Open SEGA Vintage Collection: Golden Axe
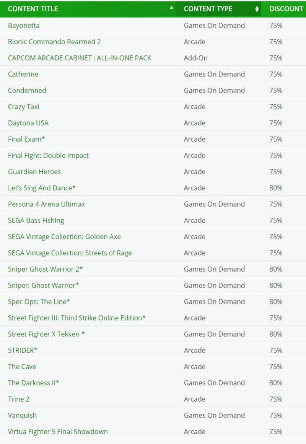This screenshot has width=306, height=444. click(64, 237)
